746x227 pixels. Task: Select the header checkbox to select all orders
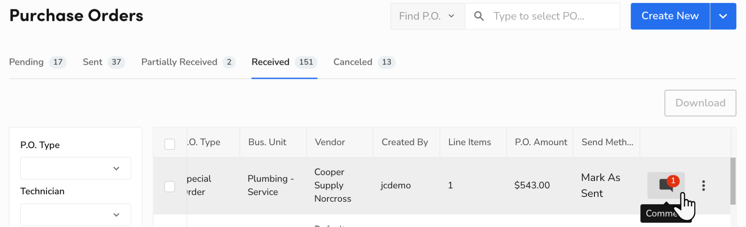[170, 144]
